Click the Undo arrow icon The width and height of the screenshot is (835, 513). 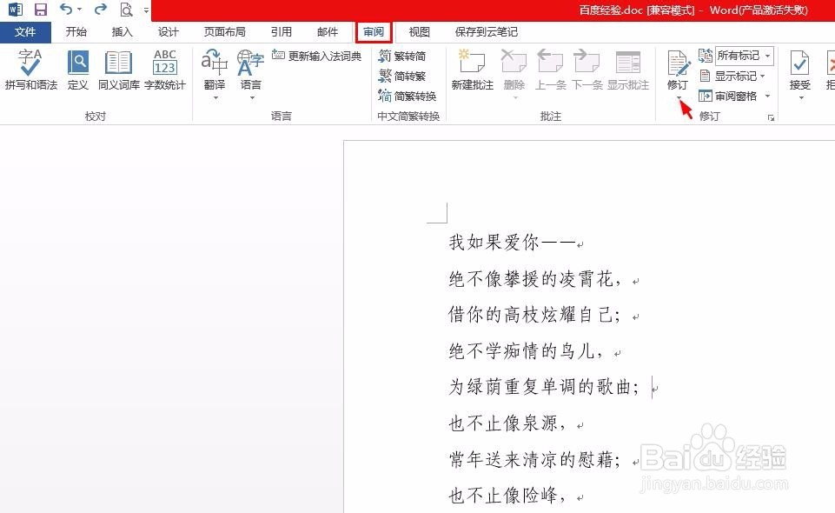pos(66,9)
